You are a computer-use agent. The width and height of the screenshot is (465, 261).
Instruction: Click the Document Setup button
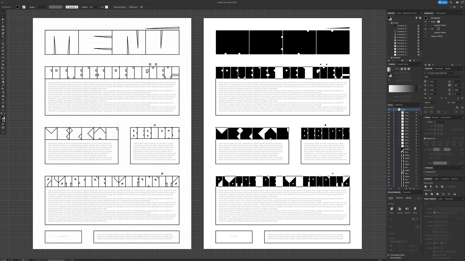(120, 7)
